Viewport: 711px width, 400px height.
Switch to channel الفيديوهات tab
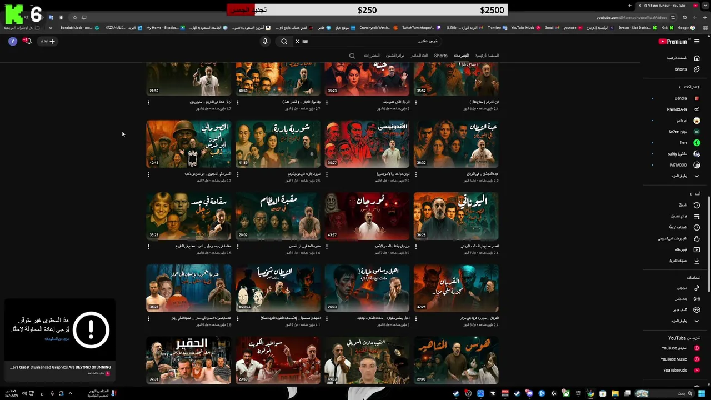coord(462,56)
